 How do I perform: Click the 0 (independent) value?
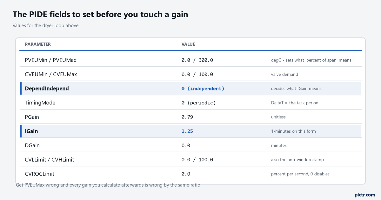203,89
